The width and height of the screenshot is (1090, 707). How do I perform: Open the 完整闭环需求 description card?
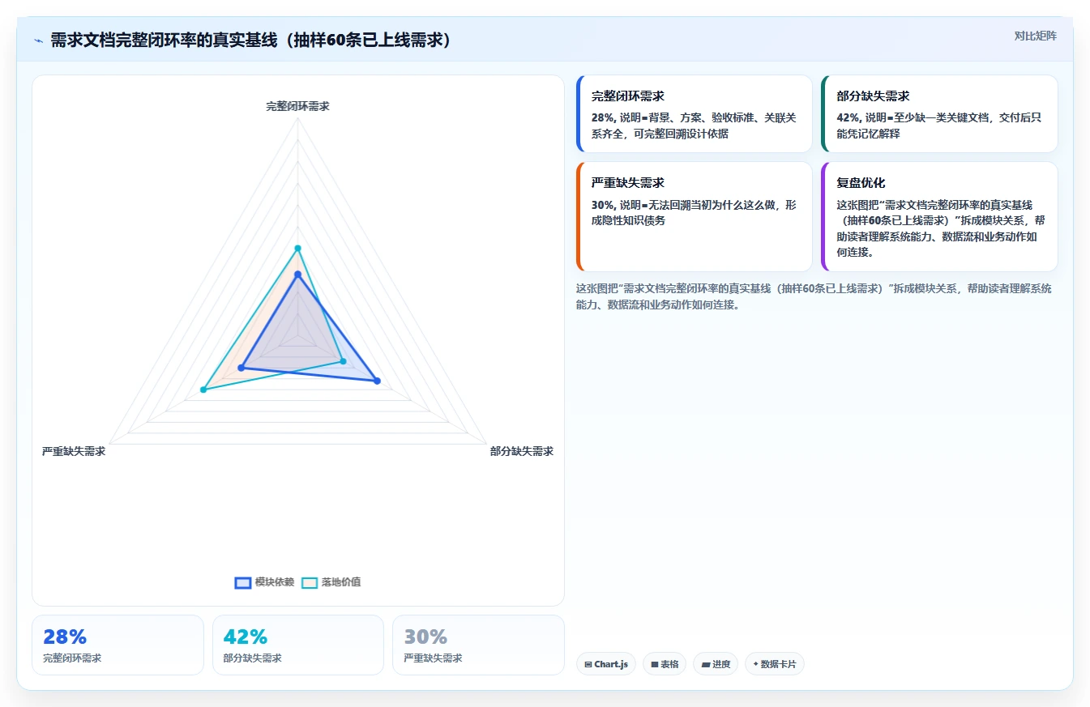(694, 113)
